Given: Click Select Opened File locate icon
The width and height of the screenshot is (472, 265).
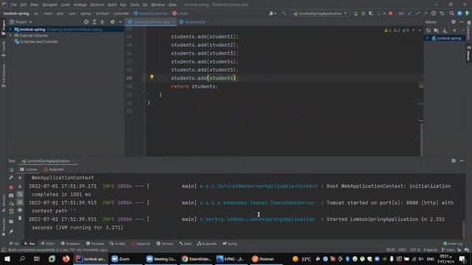Looking at the screenshot, I should coord(86,22).
